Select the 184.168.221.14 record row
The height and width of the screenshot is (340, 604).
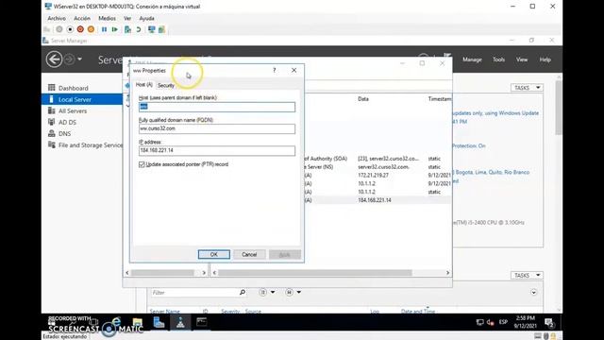coord(377,200)
